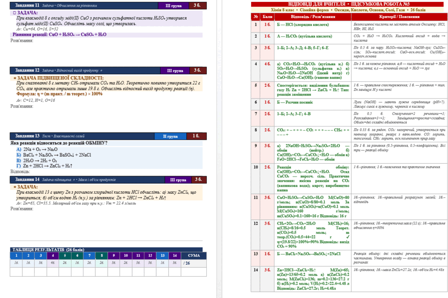Click the row 10 answer starting 'Реакція обміну'
The image size is (448, 298).
[313, 179]
